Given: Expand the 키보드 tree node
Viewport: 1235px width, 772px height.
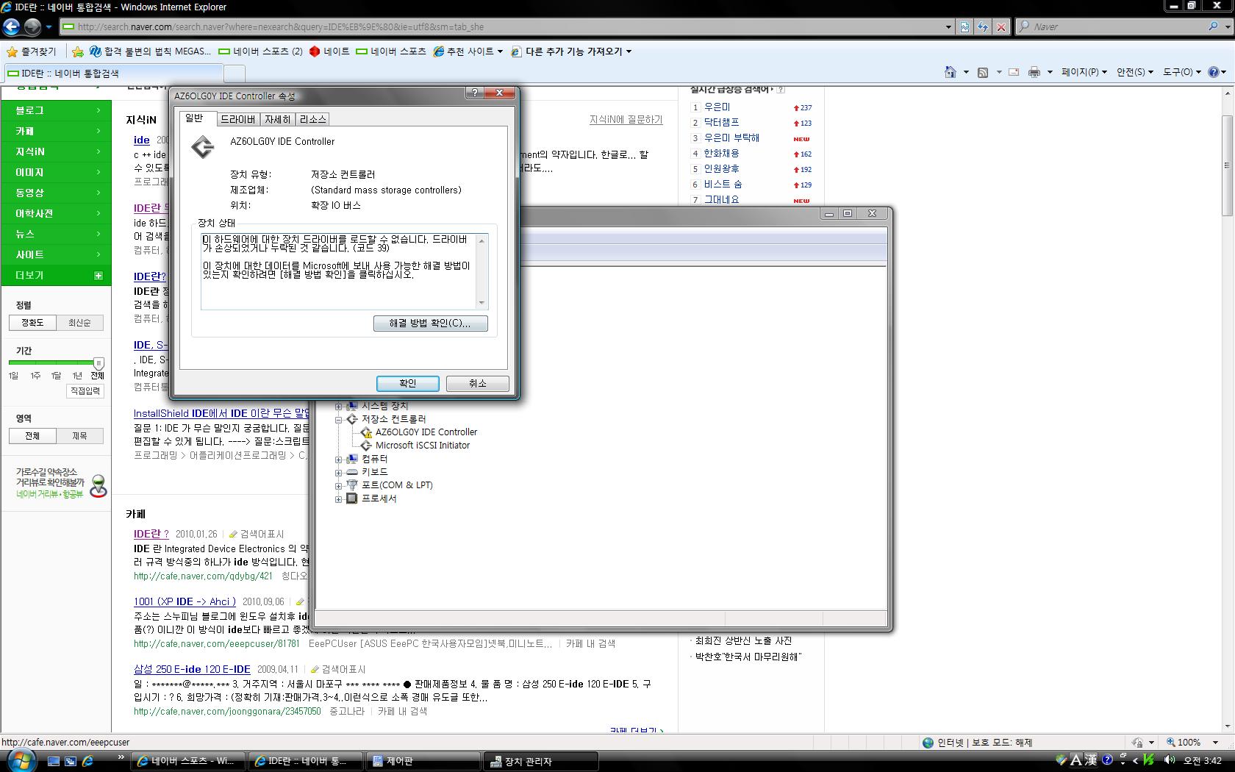Looking at the screenshot, I should click(x=339, y=472).
